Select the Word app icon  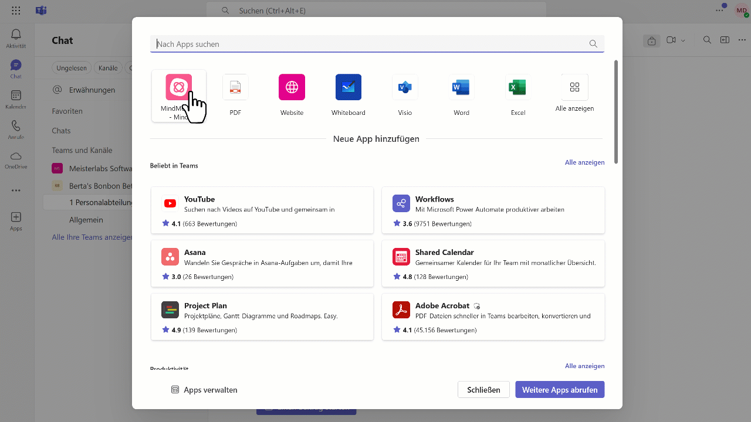pyautogui.click(x=461, y=87)
